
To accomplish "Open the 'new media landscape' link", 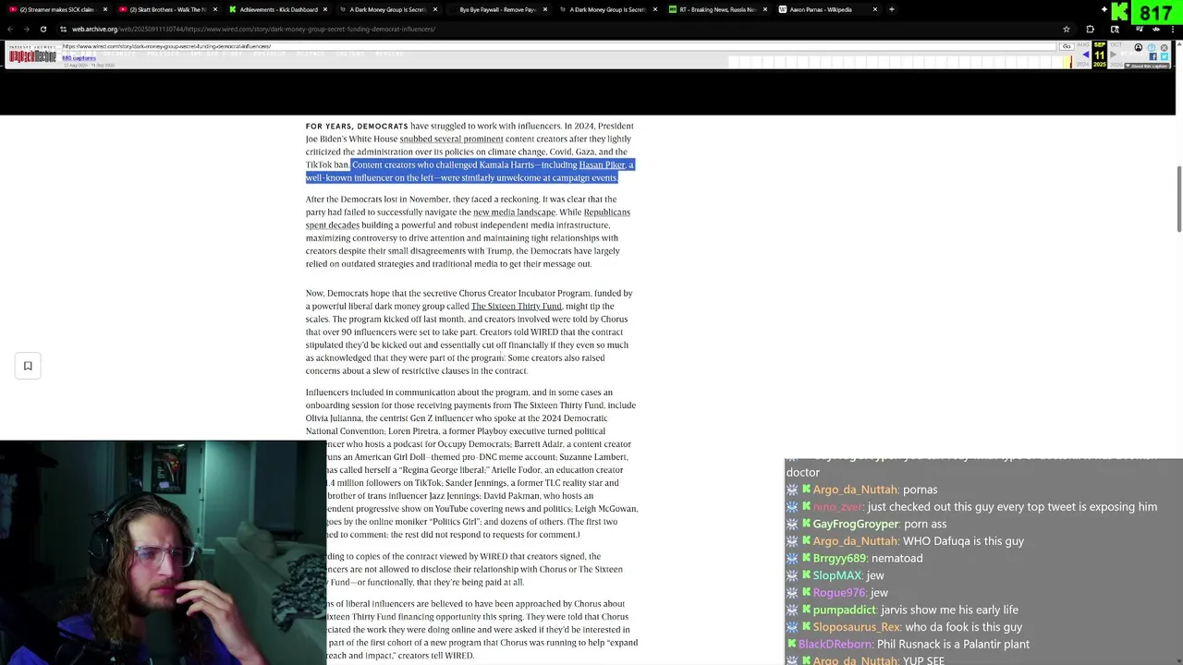I will [514, 212].
